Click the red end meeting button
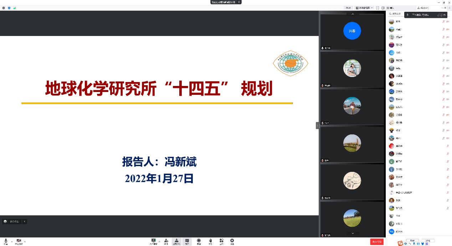 377,242
